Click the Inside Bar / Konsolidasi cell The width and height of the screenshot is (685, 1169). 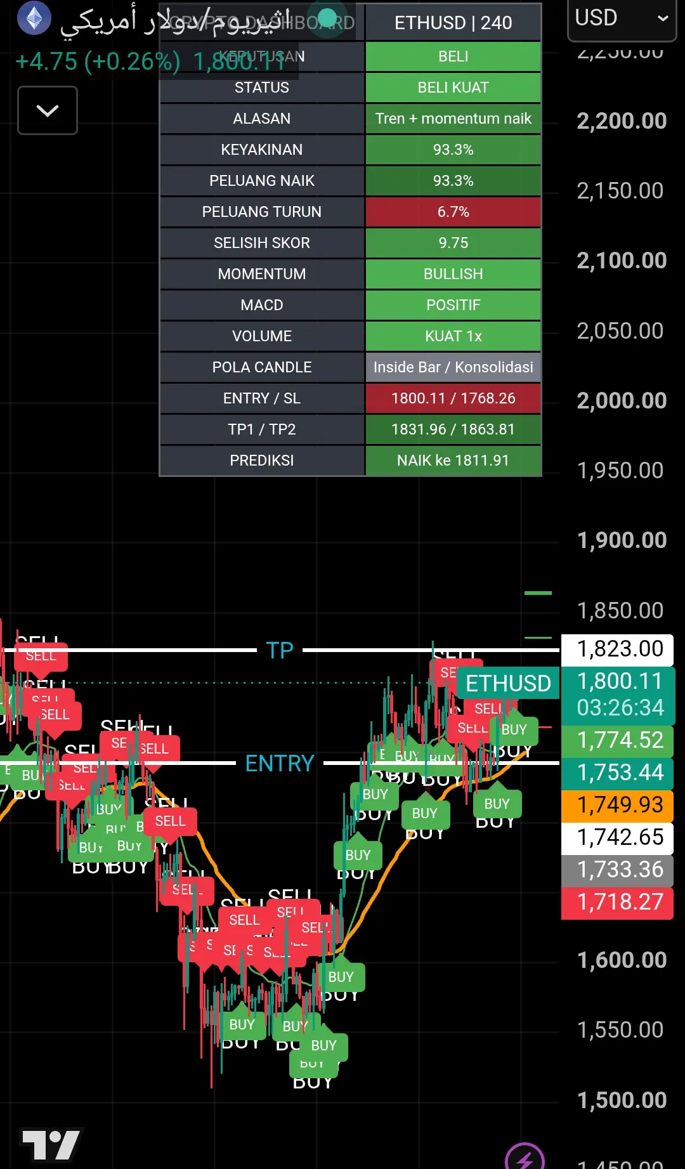click(x=453, y=367)
